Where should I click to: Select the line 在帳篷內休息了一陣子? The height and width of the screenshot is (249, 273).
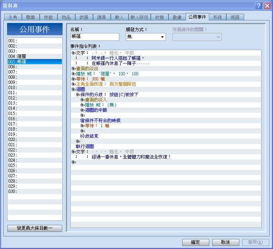(x=166, y=63)
